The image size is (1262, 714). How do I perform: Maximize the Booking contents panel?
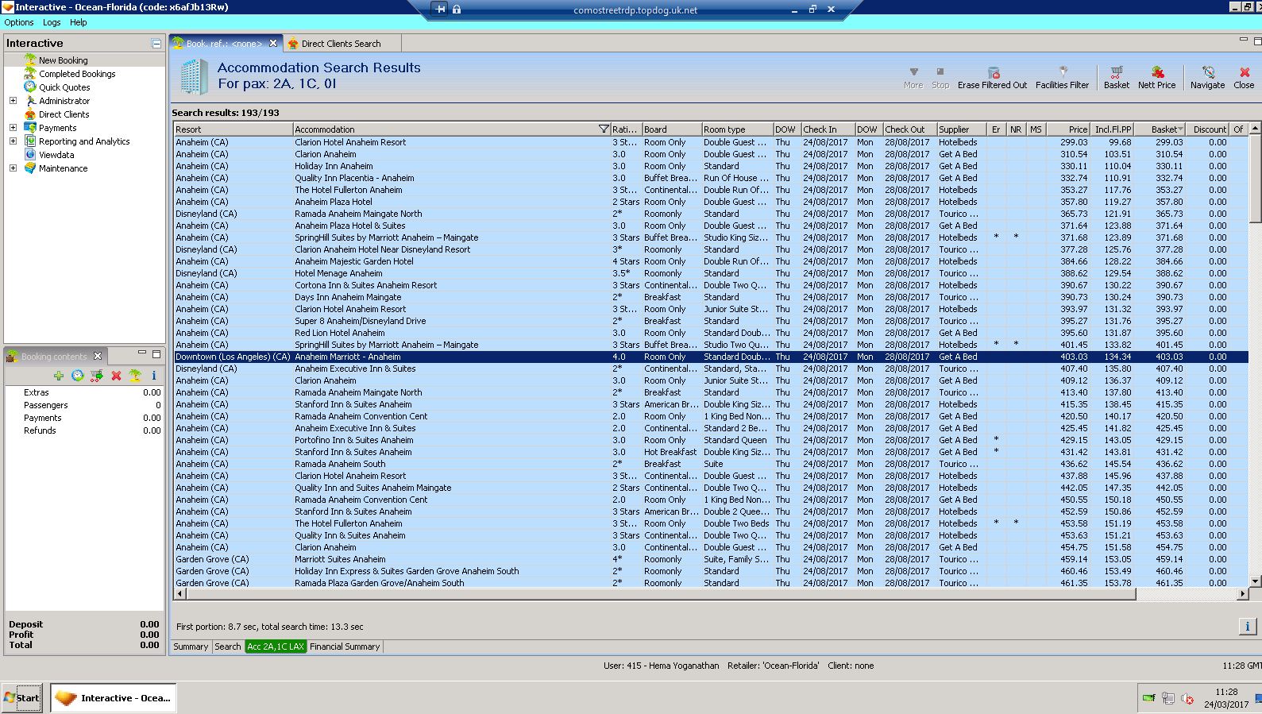(156, 353)
